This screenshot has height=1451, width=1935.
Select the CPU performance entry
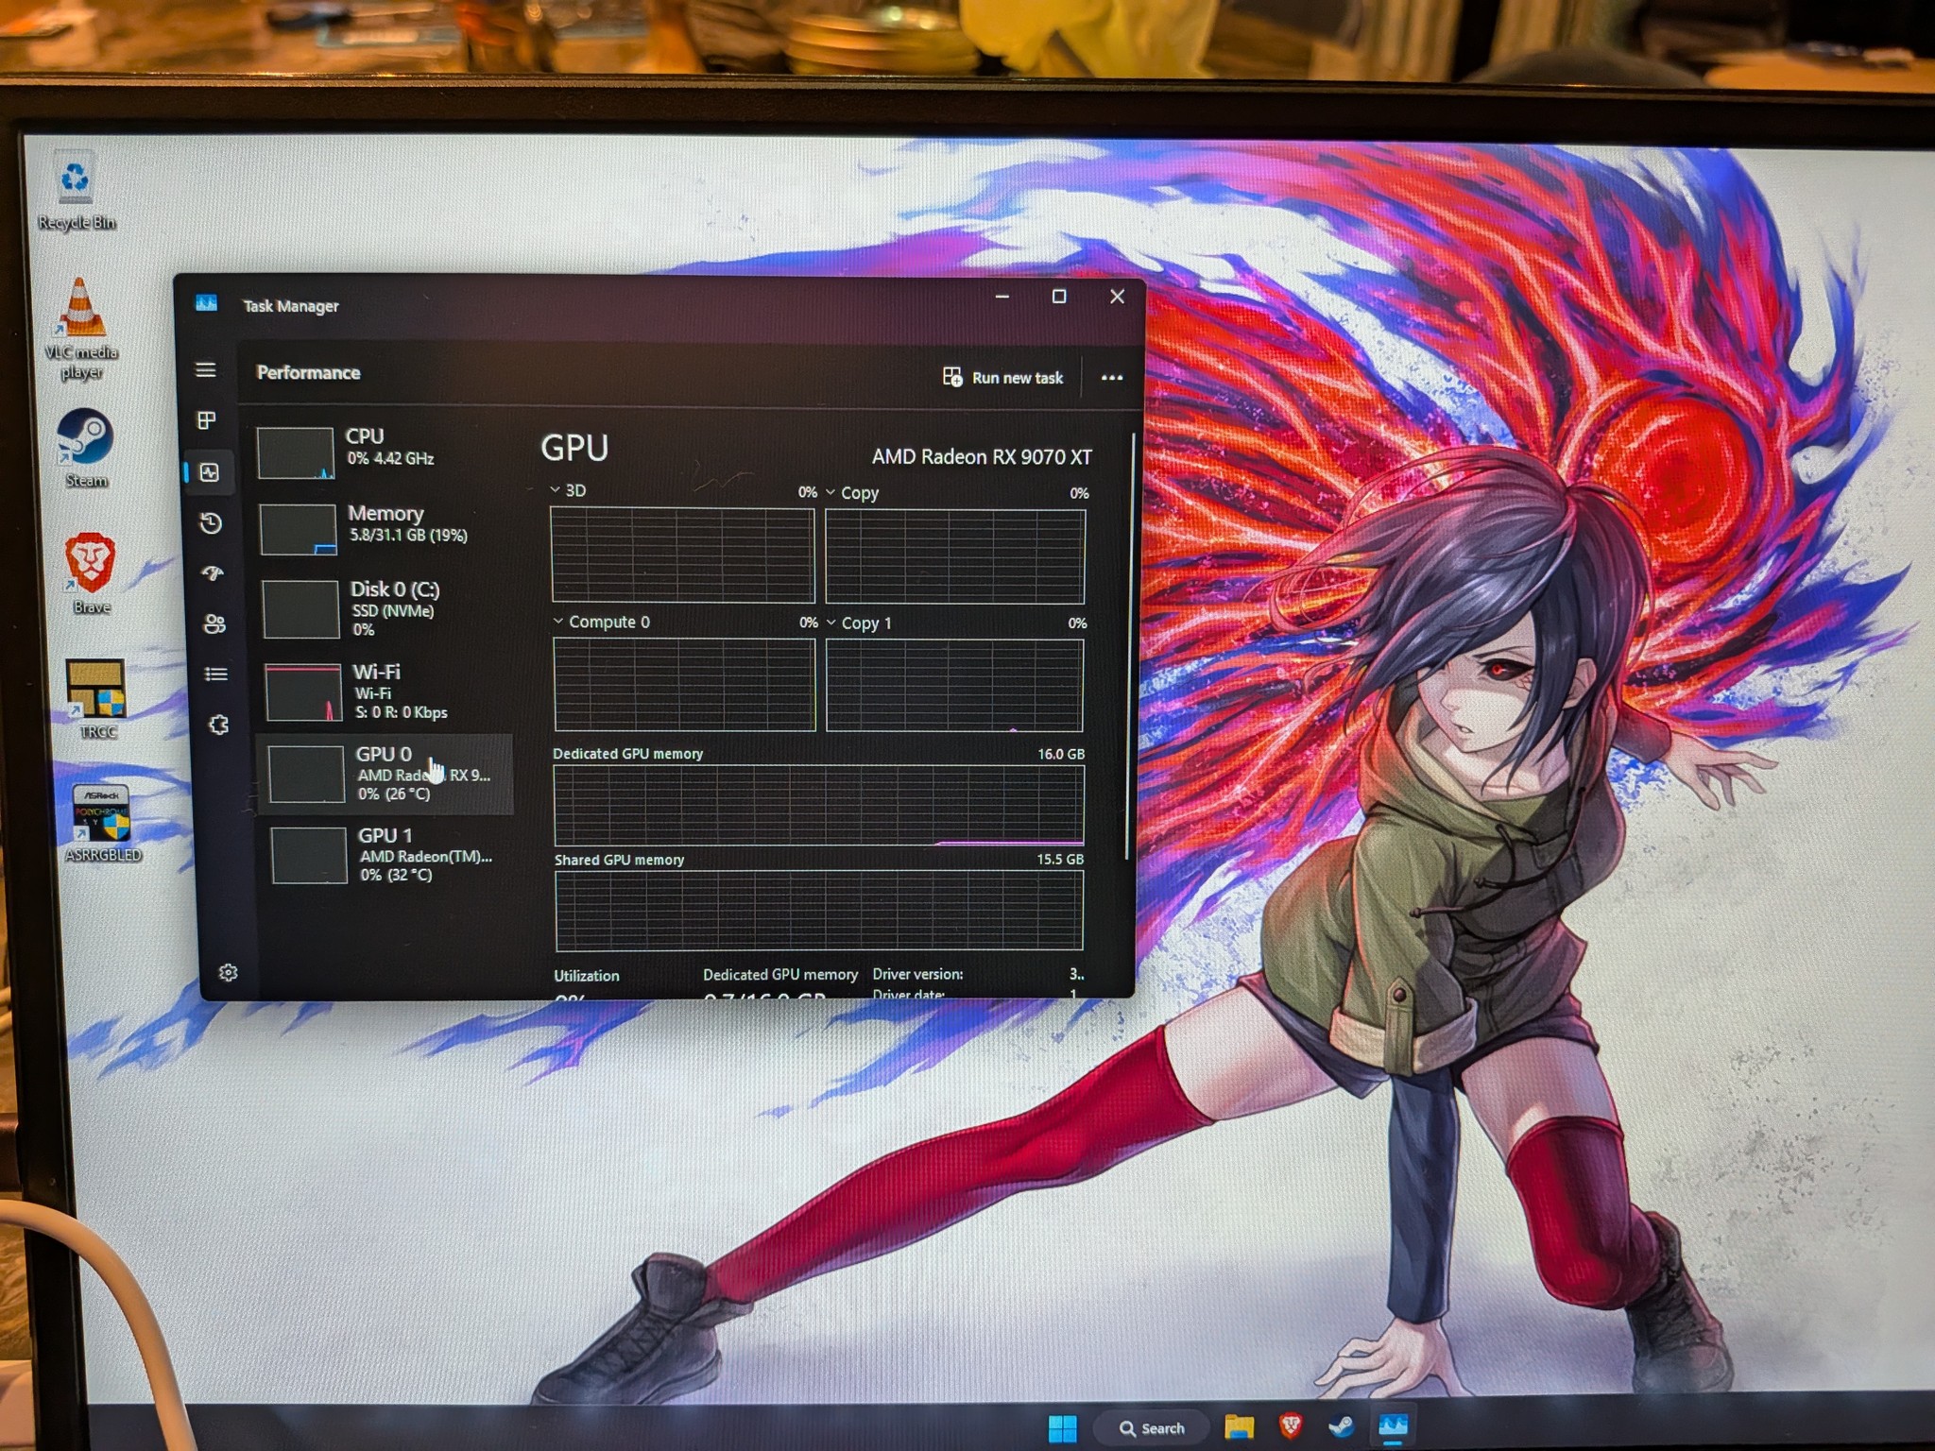pos(383,452)
